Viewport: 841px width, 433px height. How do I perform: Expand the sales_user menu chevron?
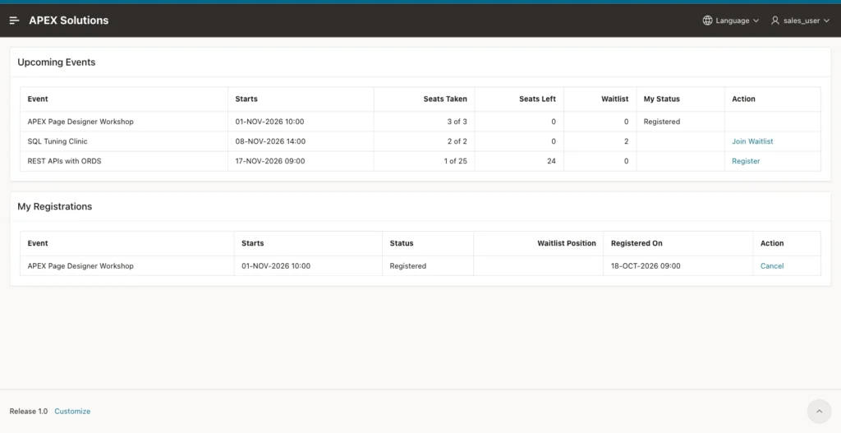[x=826, y=21]
